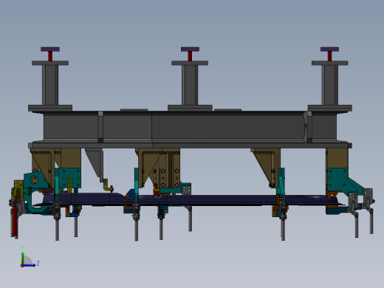Select the center gray vertical column
The width and height of the screenshot is (384, 288).
click(x=190, y=85)
